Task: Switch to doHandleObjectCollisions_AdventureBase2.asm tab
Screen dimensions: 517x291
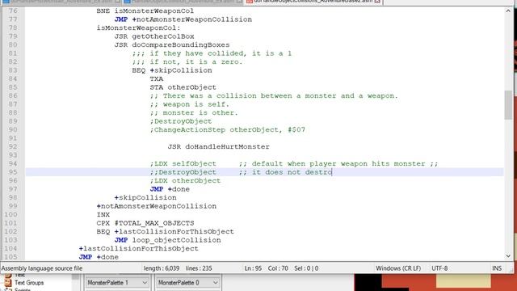Action: pos(313,2)
